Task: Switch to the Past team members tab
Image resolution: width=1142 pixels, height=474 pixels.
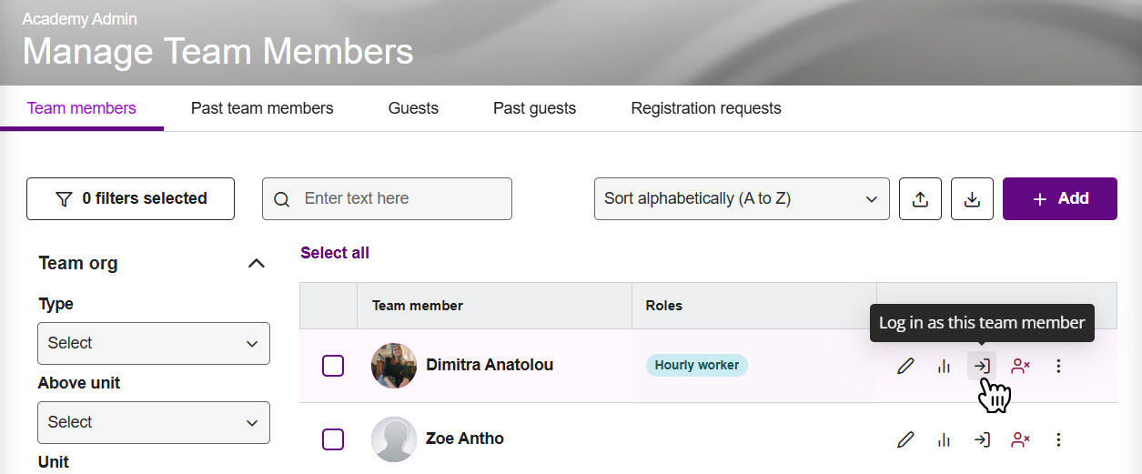Action: click(x=262, y=108)
